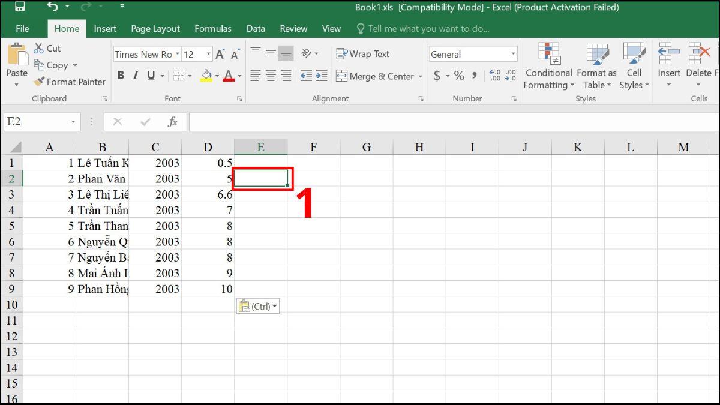This screenshot has height=405, width=720.
Task: Click the Copy command
Action: [54, 65]
